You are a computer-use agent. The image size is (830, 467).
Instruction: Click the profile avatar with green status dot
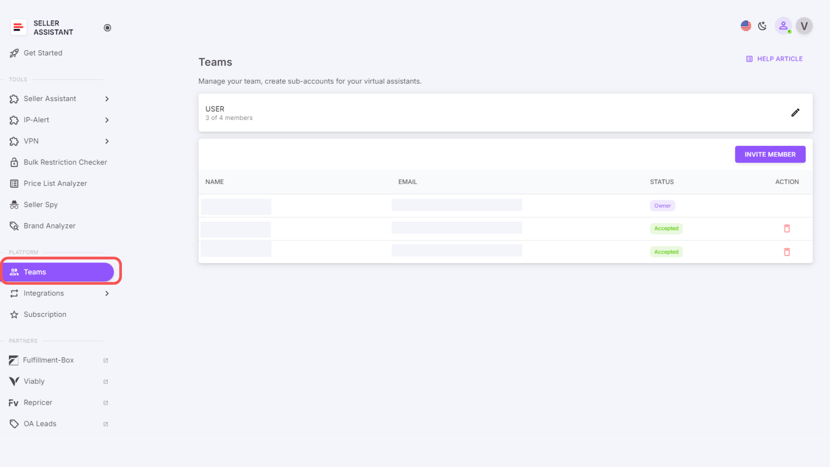pos(783,26)
